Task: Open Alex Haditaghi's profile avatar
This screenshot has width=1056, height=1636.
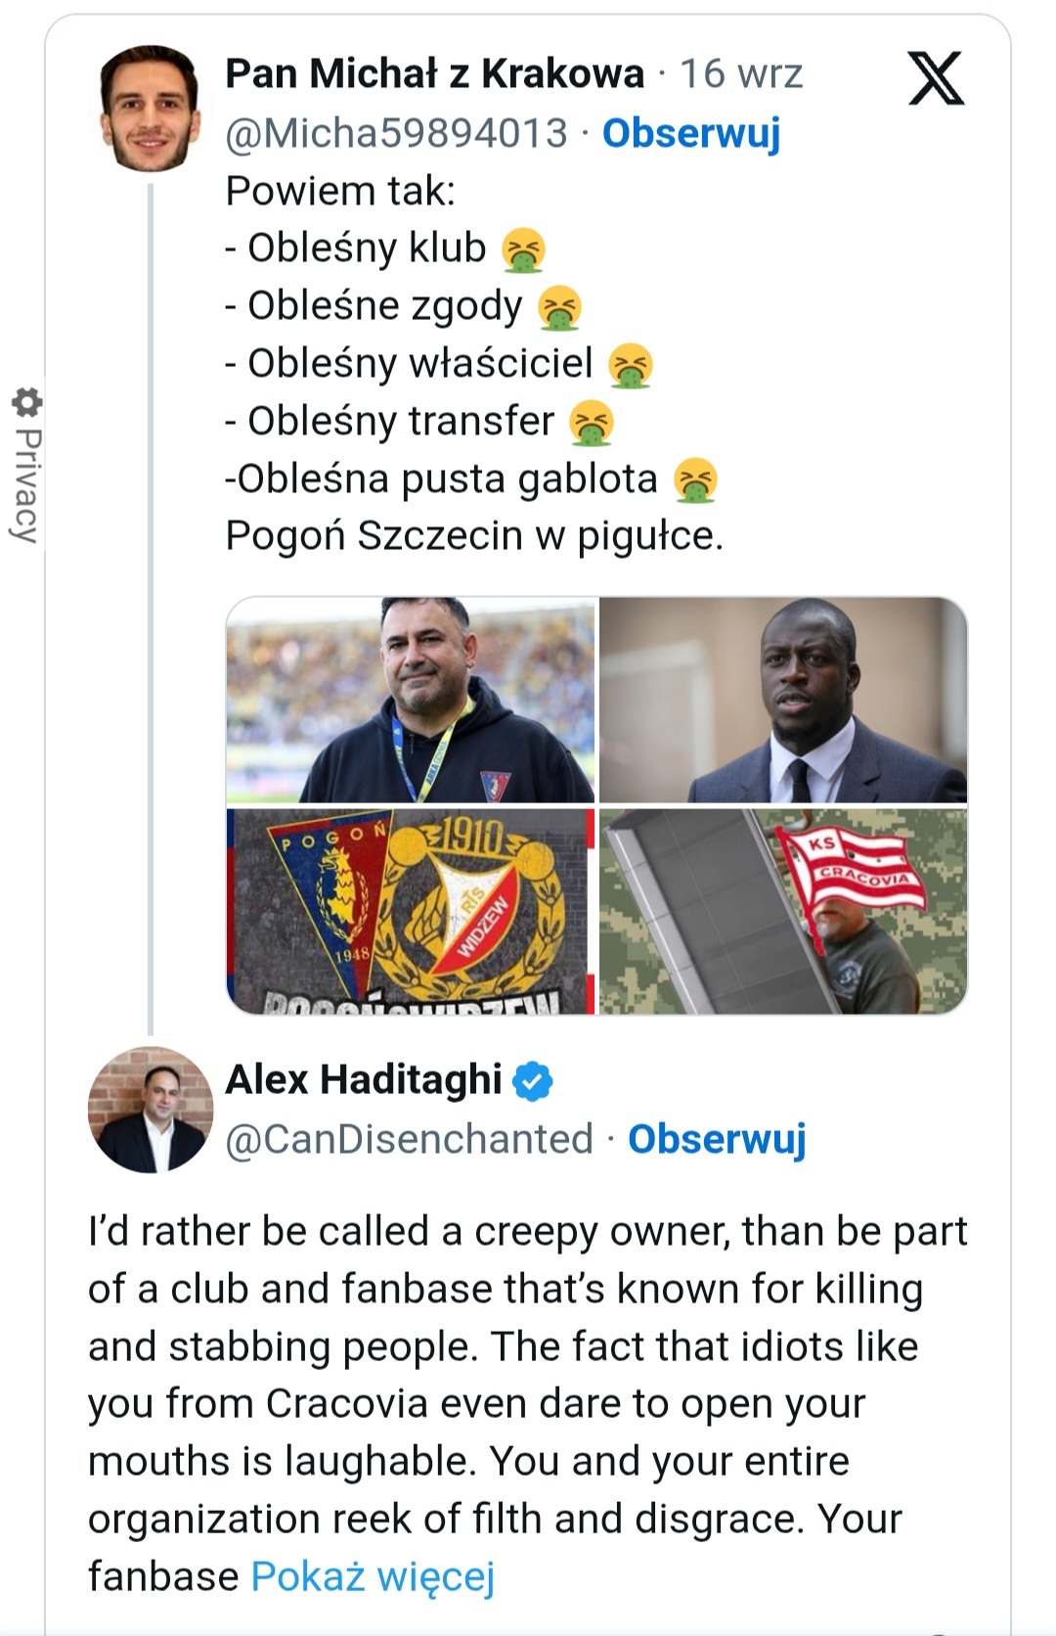Action: pyautogui.click(x=150, y=1110)
